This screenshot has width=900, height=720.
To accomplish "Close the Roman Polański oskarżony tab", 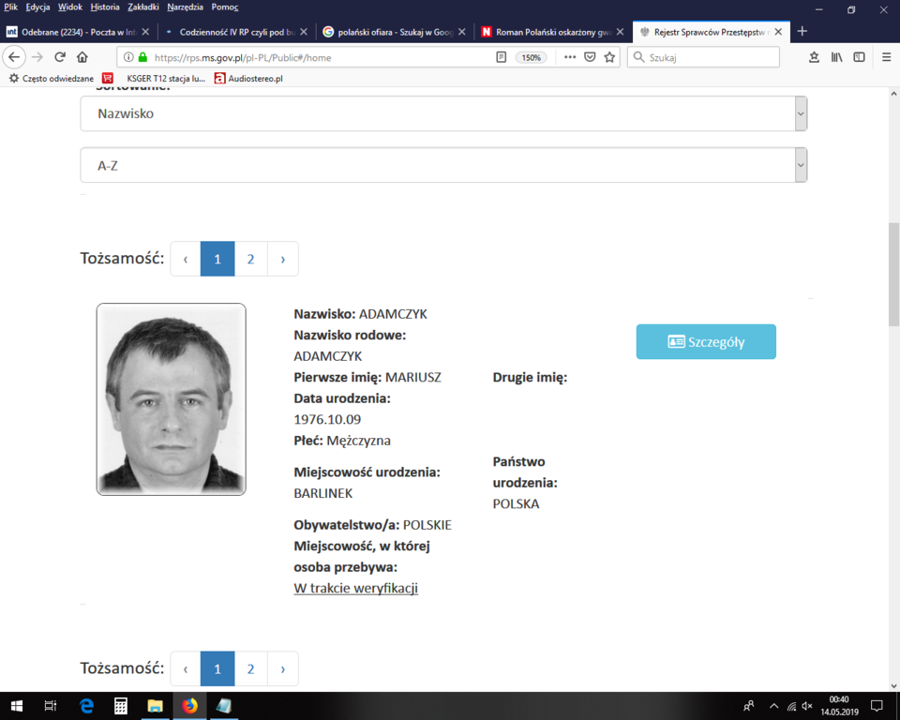I will click(620, 32).
